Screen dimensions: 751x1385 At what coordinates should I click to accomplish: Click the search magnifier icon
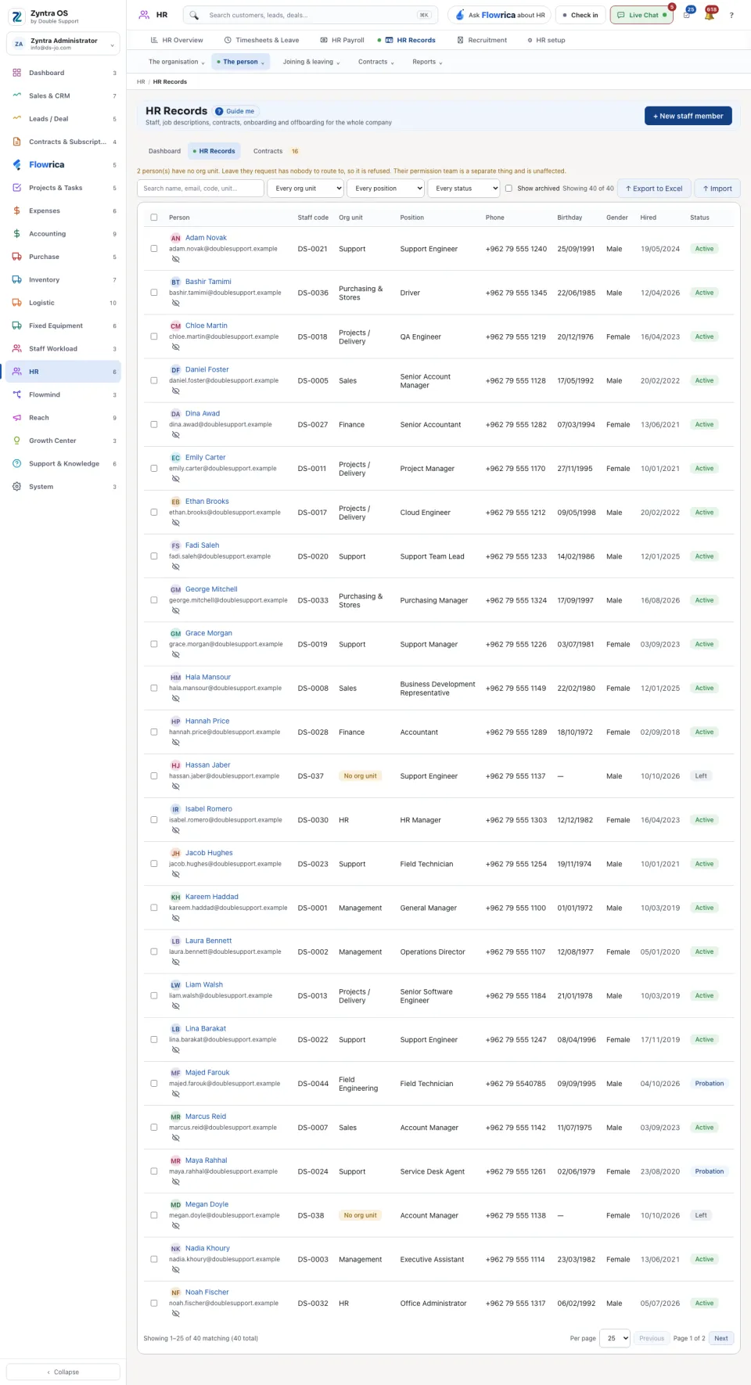click(194, 15)
